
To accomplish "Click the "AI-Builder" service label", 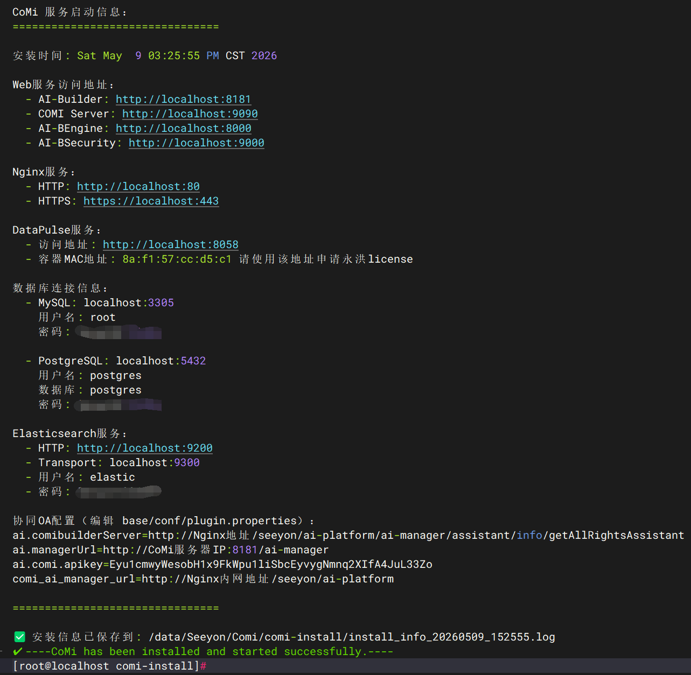I will [x=71, y=99].
